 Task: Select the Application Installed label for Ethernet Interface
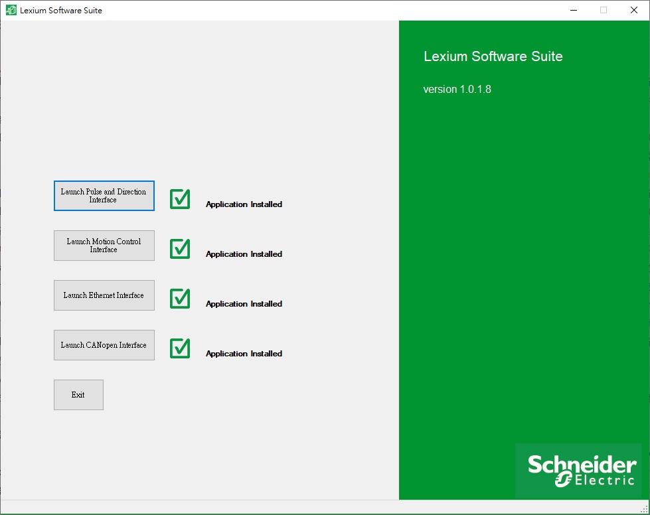click(x=243, y=303)
